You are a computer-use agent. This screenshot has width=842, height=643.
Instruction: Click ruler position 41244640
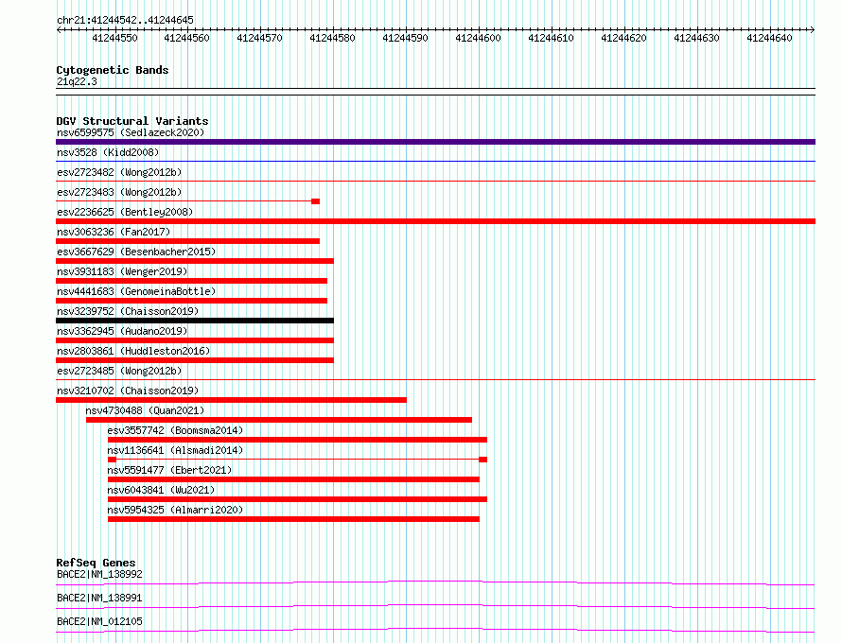point(769,38)
